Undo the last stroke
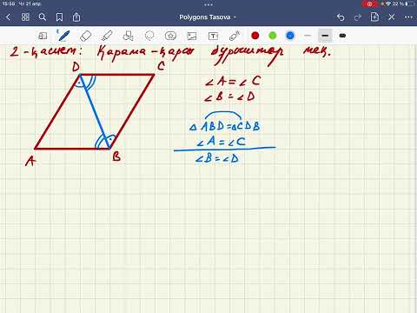 (341, 17)
